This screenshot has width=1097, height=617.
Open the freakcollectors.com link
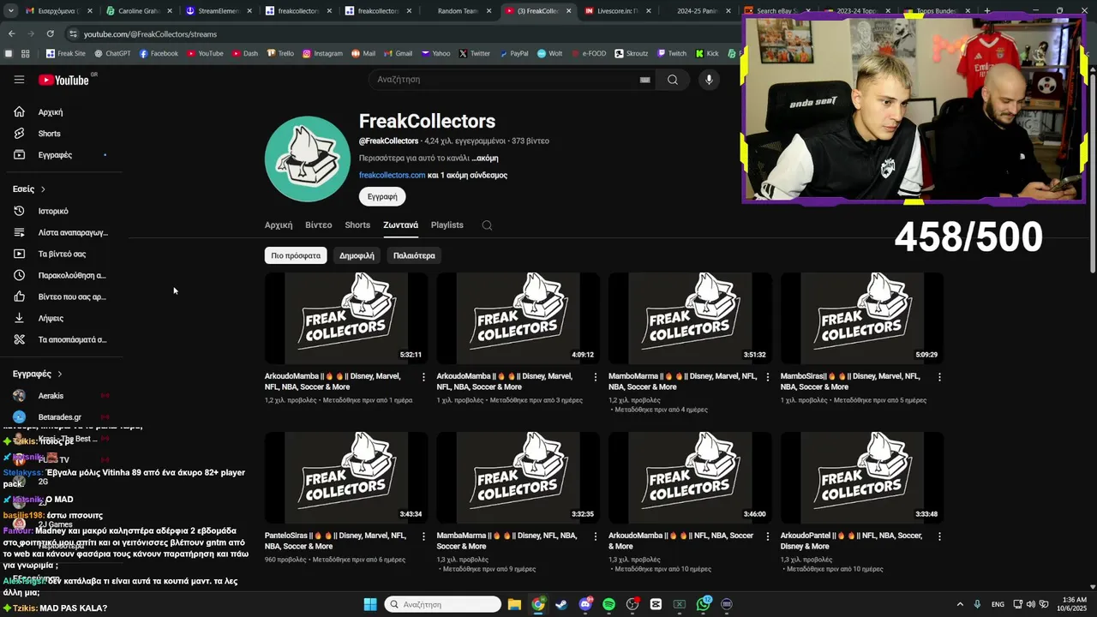coord(392,176)
